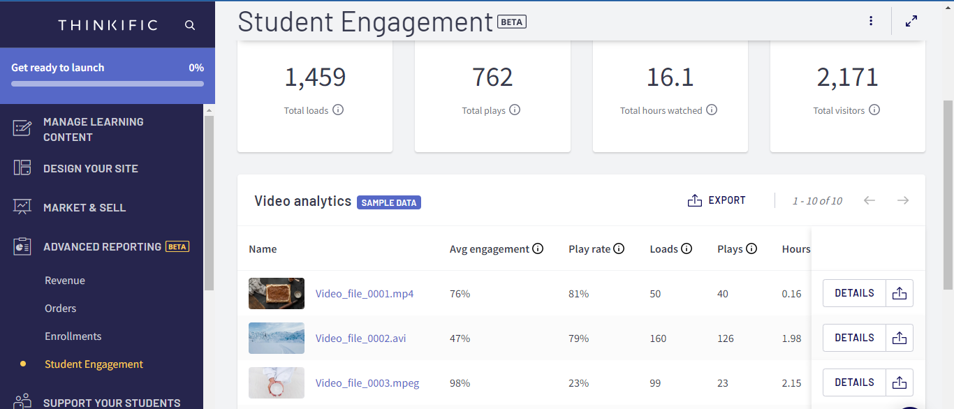The image size is (954, 409).
Task: Click info icon next to Total plays
Action: pyautogui.click(x=515, y=110)
